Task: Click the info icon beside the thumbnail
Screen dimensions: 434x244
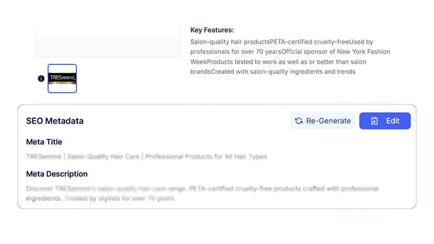Action: tap(41, 79)
